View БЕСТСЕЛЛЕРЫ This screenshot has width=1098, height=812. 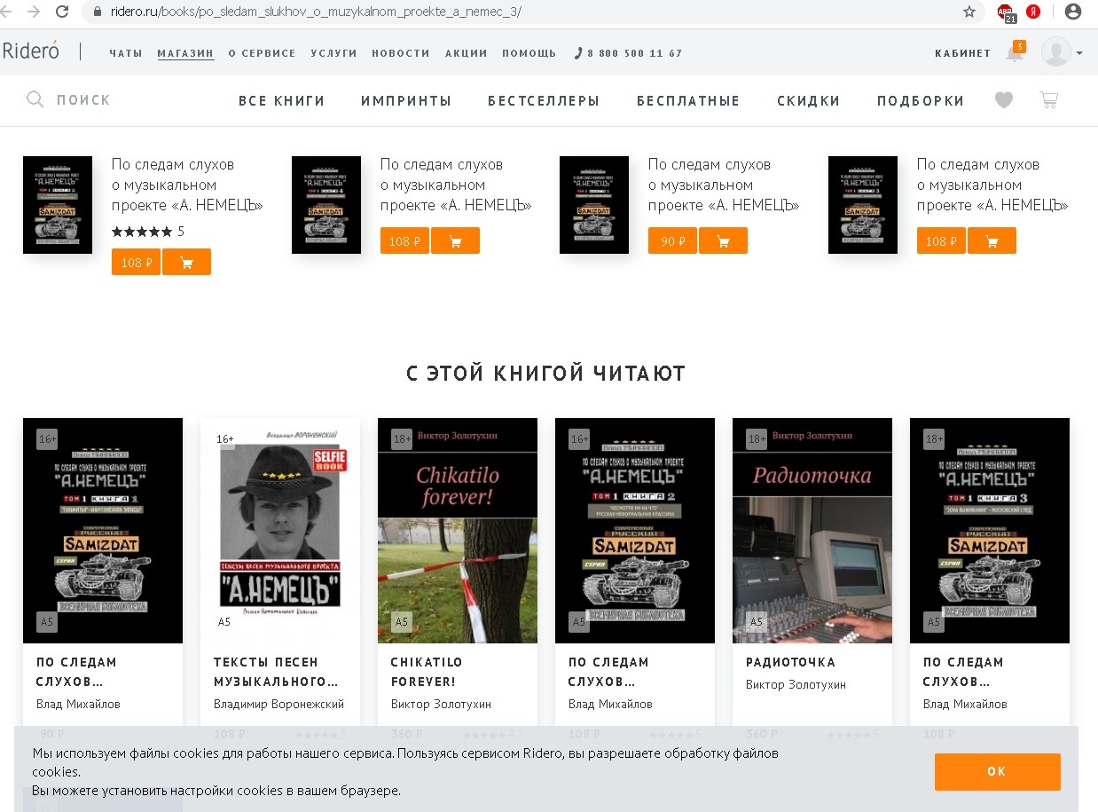pyautogui.click(x=544, y=101)
